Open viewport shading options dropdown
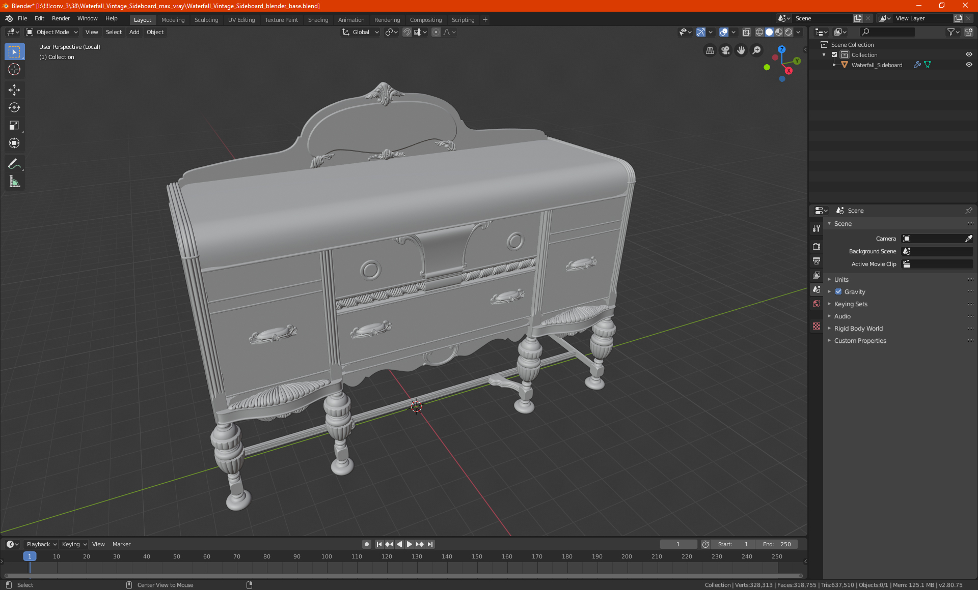 (x=799, y=32)
